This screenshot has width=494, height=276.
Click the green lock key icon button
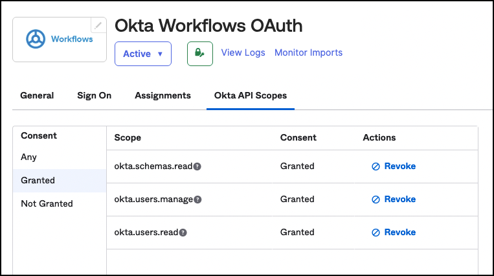(x=200, y=54)
